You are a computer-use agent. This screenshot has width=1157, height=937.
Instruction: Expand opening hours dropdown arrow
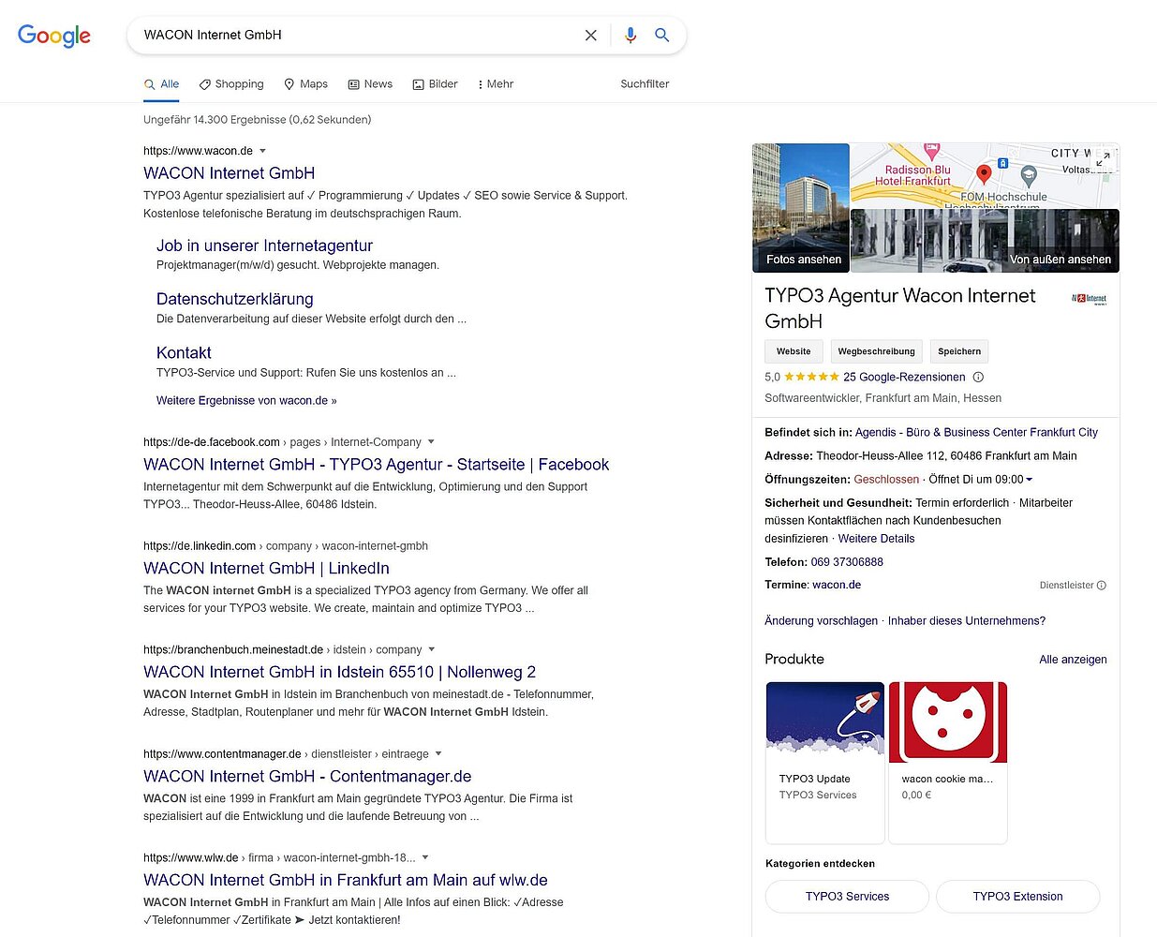pyautogui.click(x=1030, y=480)
